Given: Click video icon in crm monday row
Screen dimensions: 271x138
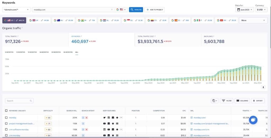Looking at the screenshot, I should pyautogui.click(x=104, y=135).
